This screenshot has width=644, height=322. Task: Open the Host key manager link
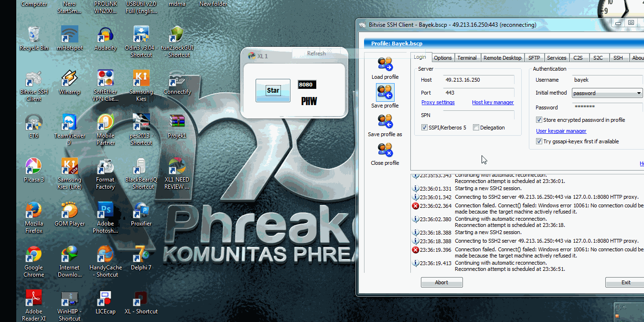click(x=493, y=102)
